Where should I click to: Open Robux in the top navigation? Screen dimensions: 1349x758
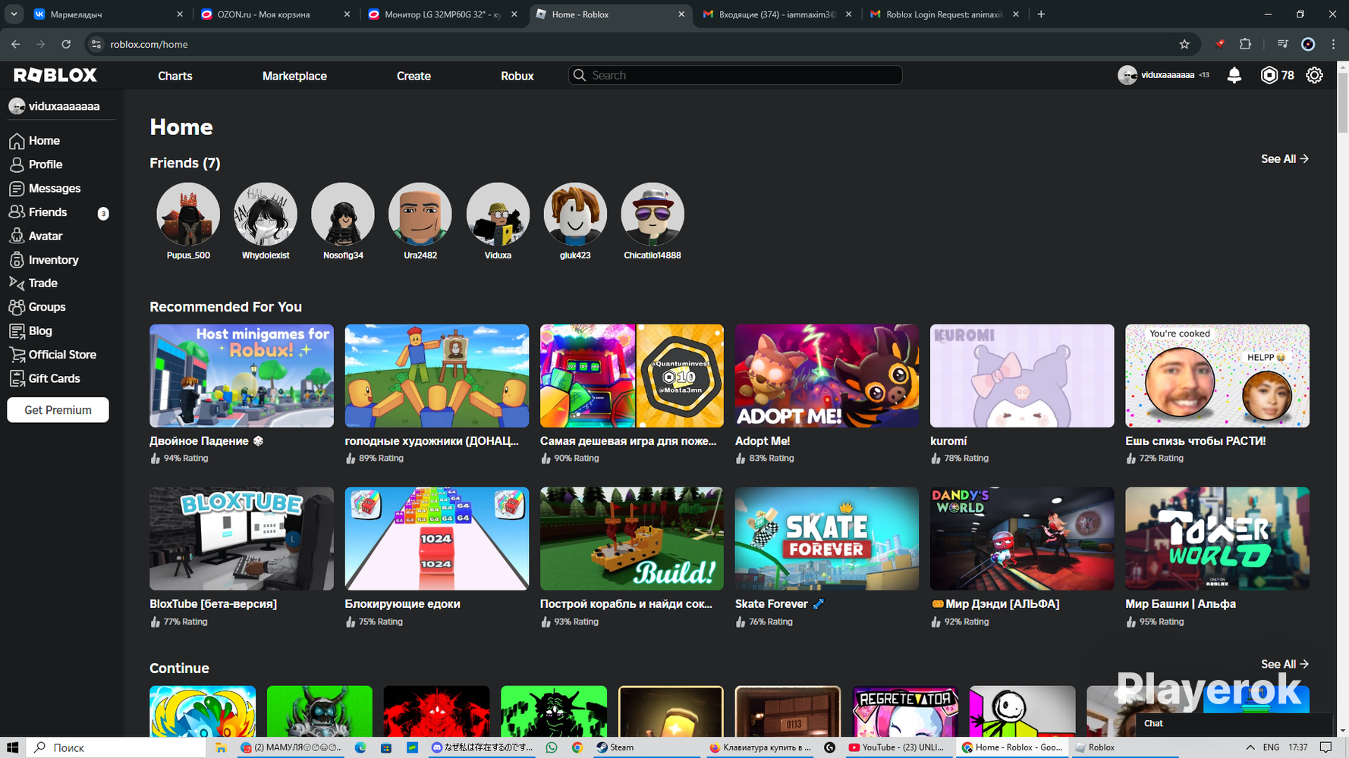pos(517,76)
